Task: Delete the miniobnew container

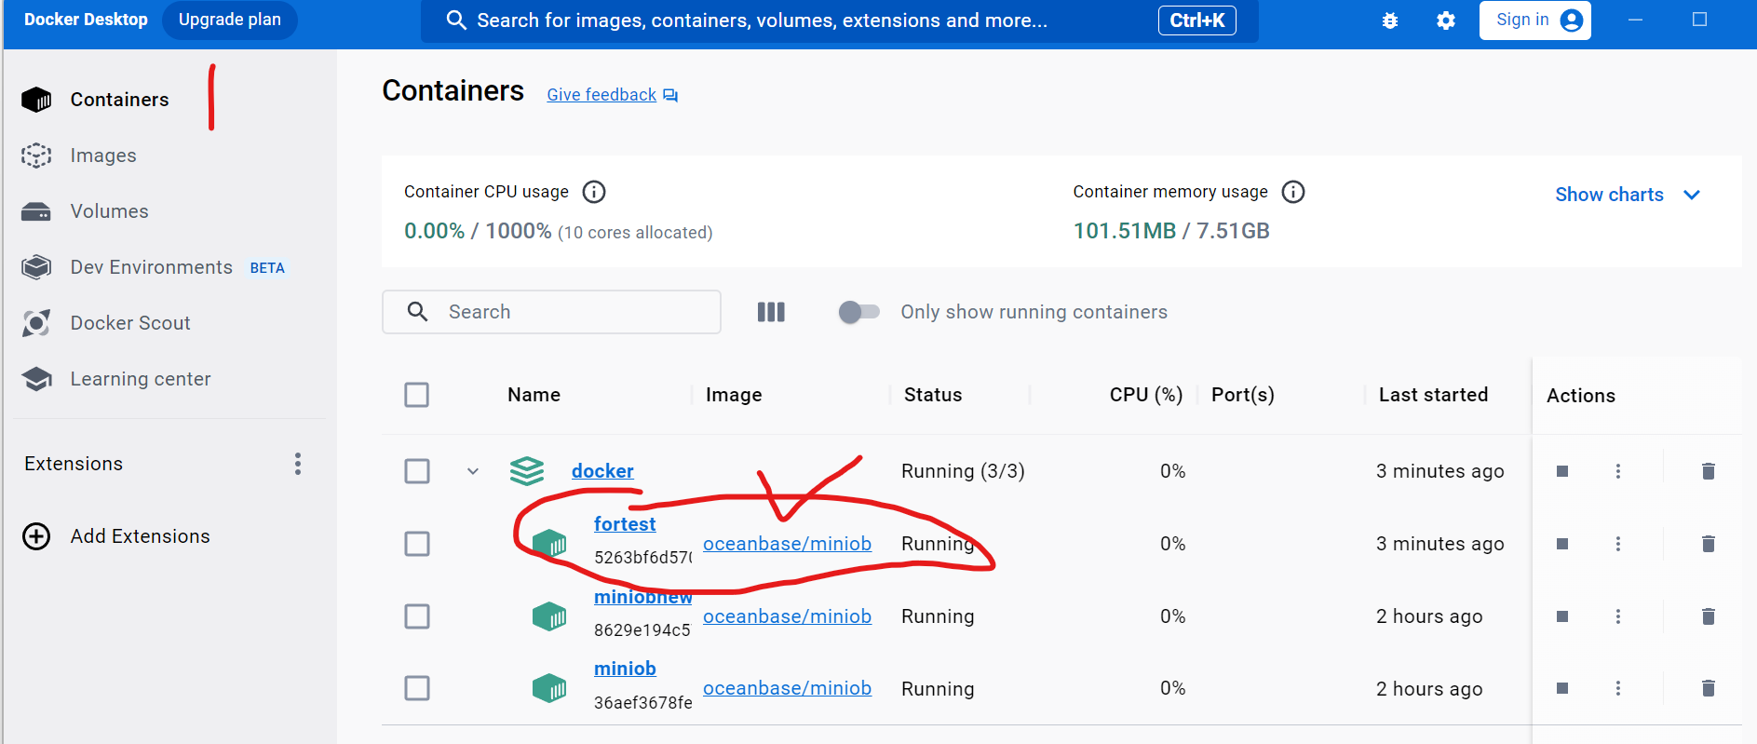Action: (1709, 616)
